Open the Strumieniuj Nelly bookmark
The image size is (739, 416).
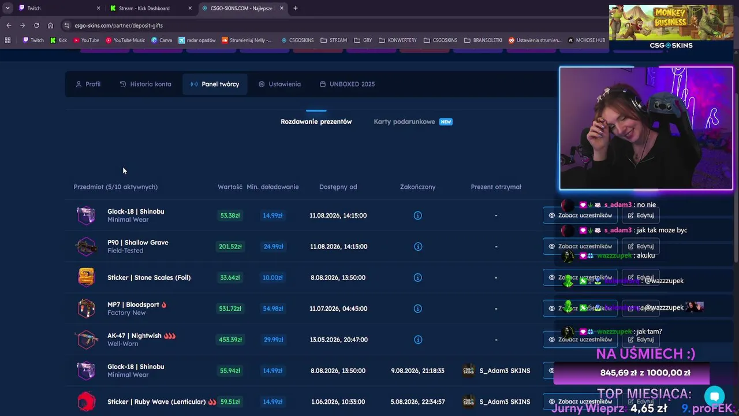247,40
